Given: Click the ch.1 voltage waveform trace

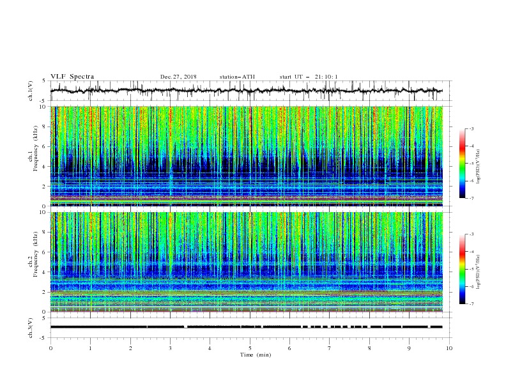Looking at the screenshot, I should point(247,90).
